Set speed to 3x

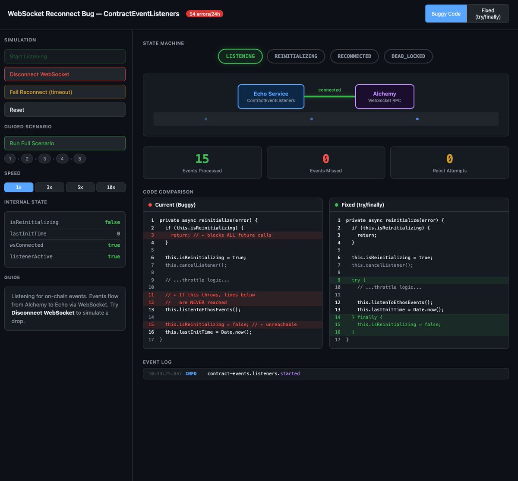click(x=50, y=187)
